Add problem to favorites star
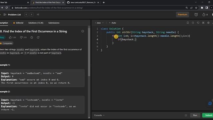The image size is (213, 120). point(32,37)
